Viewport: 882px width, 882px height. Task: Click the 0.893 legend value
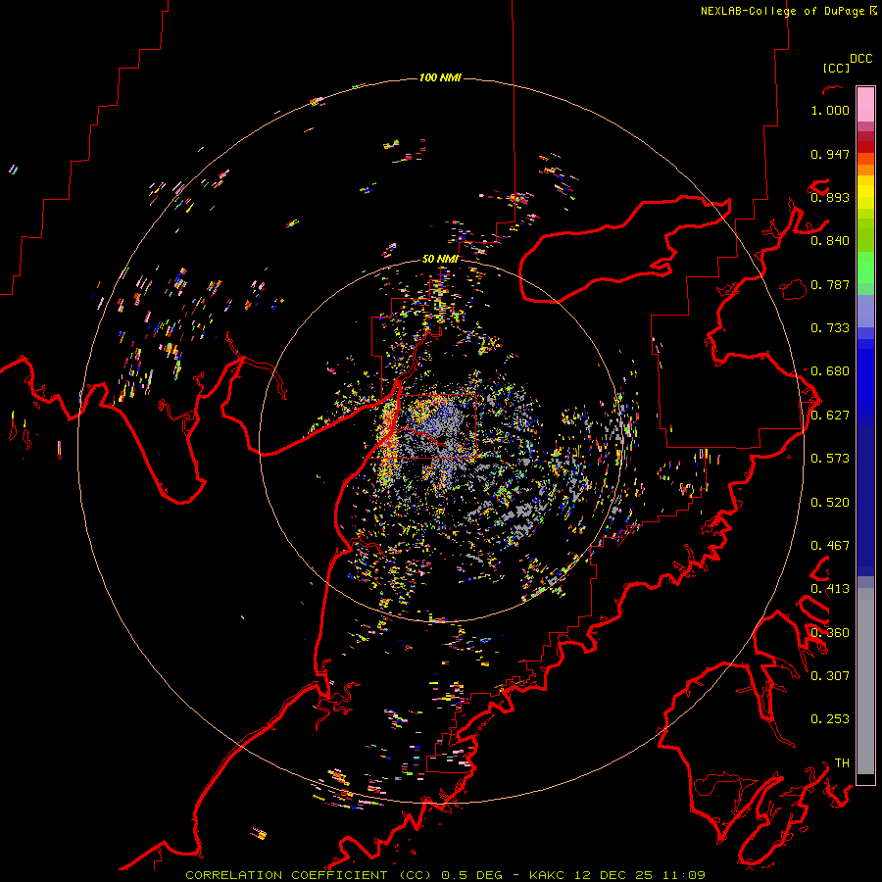coord(830,197)
